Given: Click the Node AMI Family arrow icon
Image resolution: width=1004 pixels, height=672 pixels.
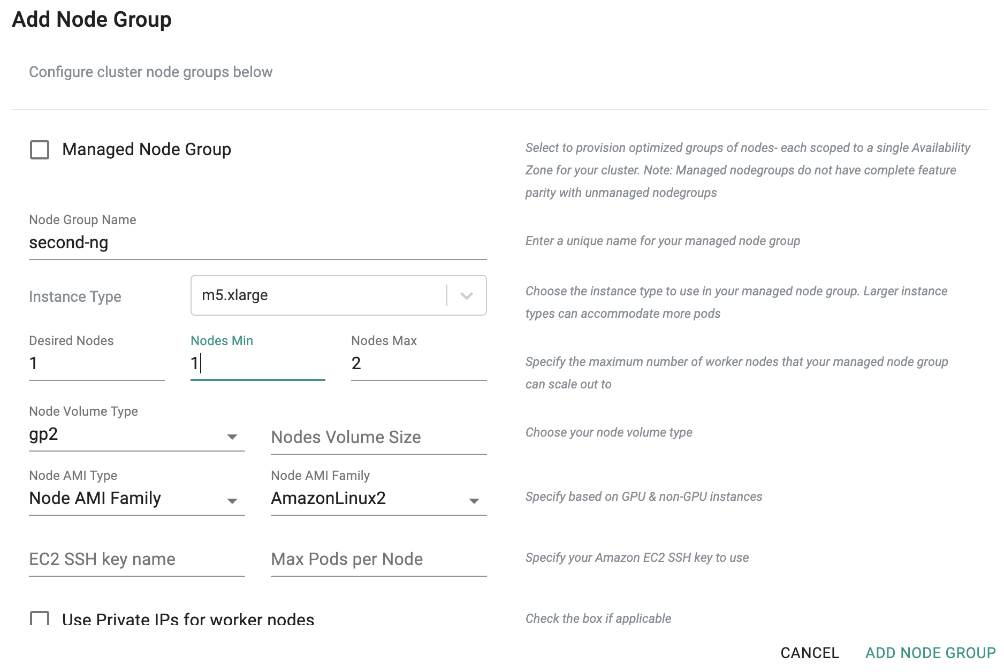Looking at the screenshot, I should (474, 501).
